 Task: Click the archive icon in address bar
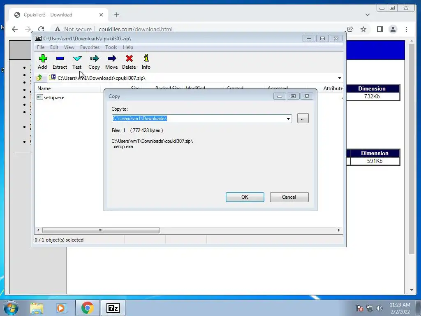pyautogui.click(x=52, y=78)
